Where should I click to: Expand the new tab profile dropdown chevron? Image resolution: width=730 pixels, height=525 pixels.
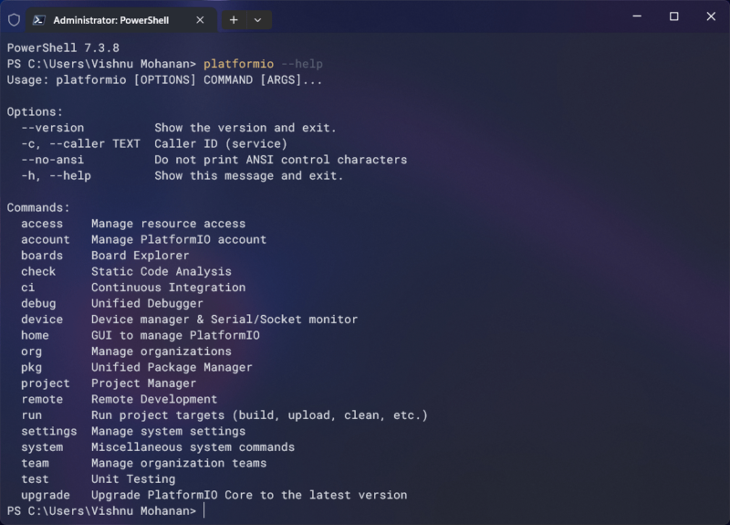click(258, 19)
